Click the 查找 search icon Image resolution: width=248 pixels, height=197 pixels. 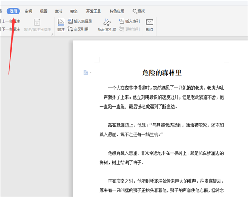135,11
